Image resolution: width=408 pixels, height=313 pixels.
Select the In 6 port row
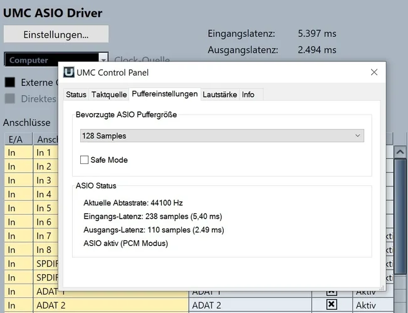click(31, 222)
